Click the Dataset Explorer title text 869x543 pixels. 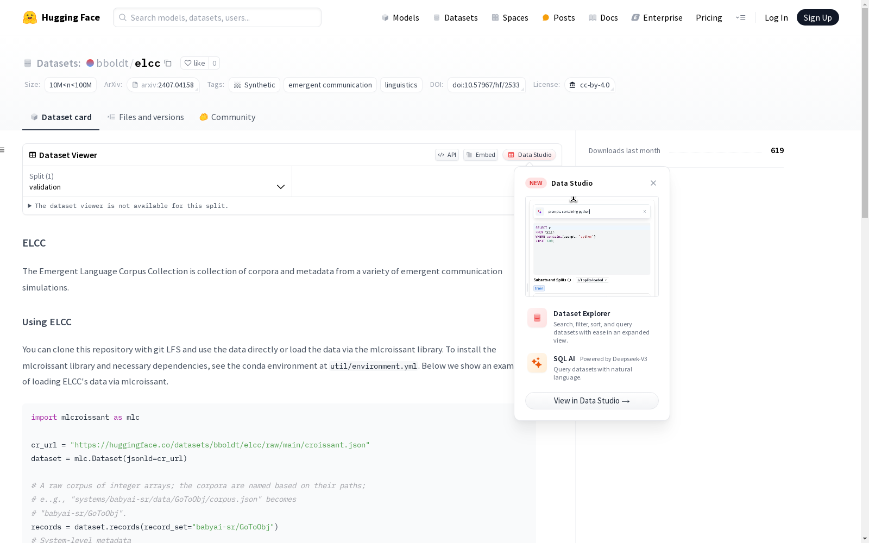pos(582,313)
